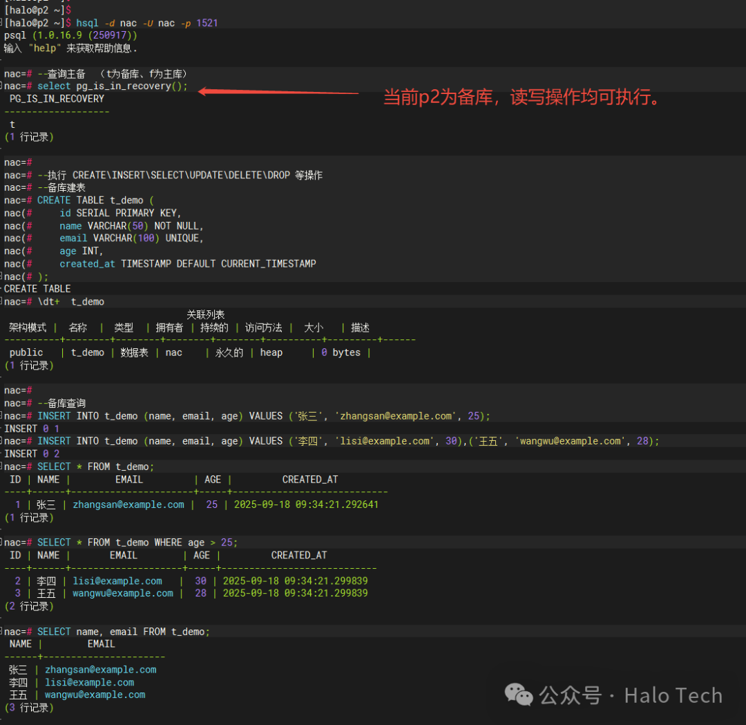746x725 pixels.
Task: Click the "select pg_is_in_recovery();" statement
Action: [x=113, y=86]
